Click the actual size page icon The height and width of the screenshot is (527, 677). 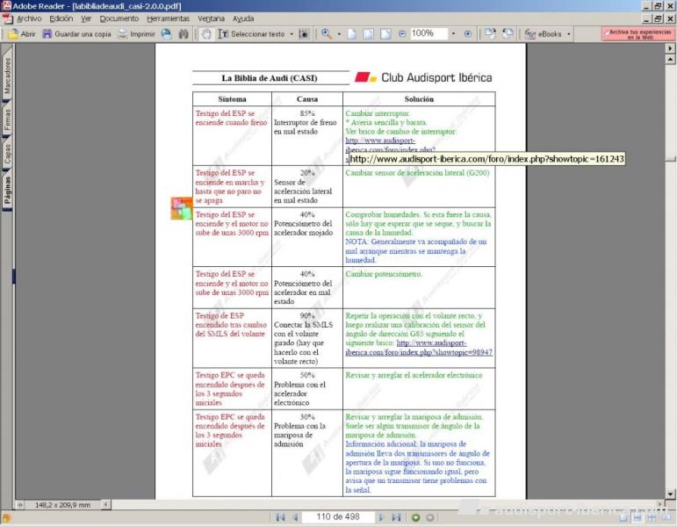coord(352,33)
